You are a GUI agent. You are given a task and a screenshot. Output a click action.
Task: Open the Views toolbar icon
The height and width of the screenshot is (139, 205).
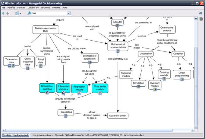coord(17,13)
